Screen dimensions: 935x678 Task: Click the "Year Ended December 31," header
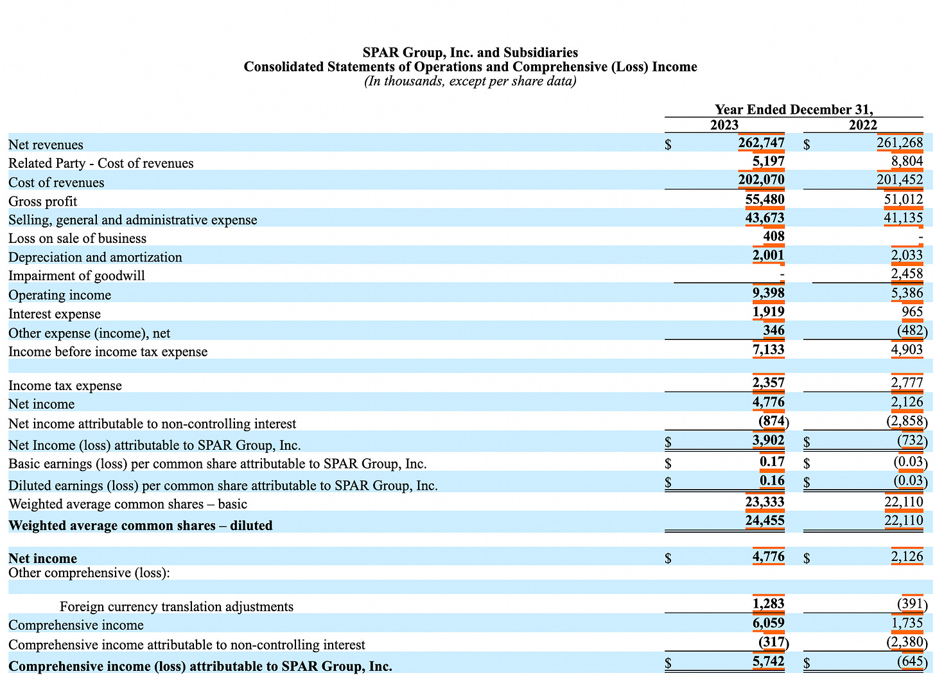pos(794,109)
